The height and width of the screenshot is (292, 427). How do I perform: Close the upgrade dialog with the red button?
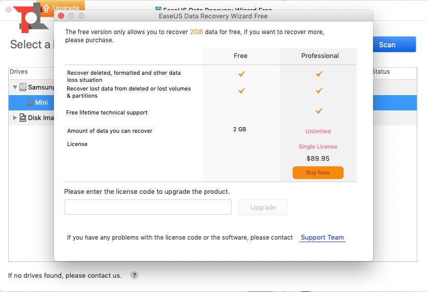[x=62, y=16]
